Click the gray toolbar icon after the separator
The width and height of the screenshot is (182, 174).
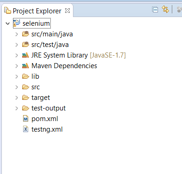[x=179, y=10]
